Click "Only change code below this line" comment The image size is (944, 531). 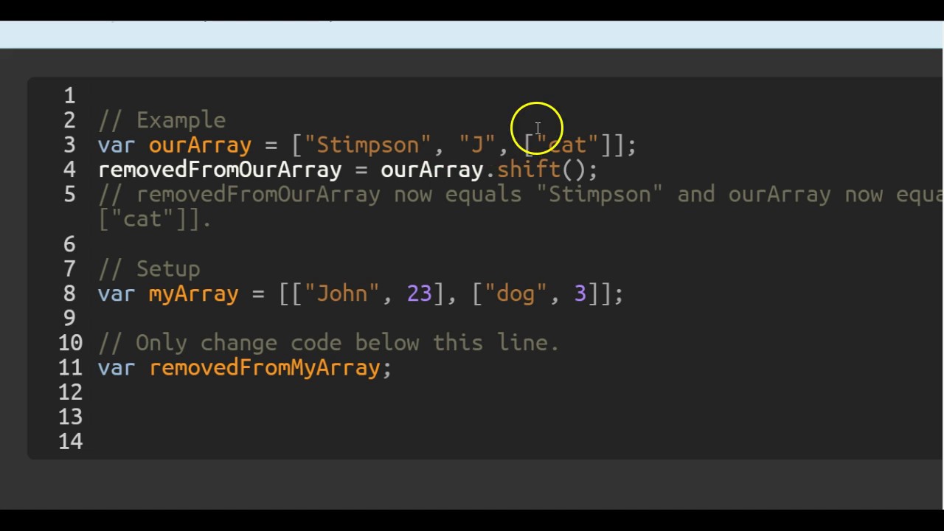329,343
